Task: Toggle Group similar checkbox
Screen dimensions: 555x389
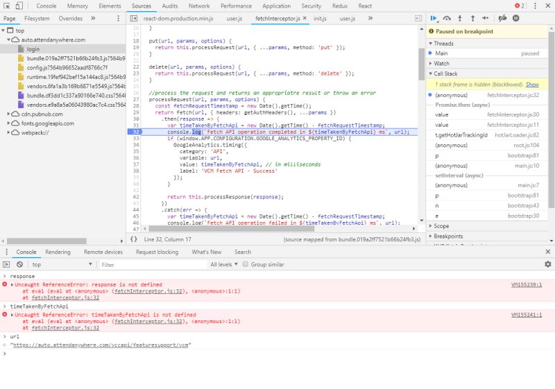Action: 246,264
